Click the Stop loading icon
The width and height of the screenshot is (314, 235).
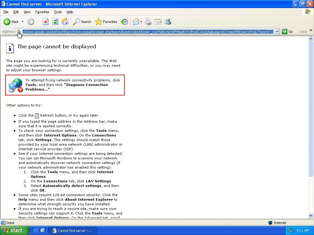coord(45,22)
